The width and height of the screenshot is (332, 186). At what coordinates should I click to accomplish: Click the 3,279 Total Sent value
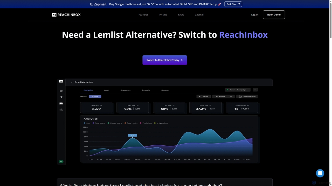[x=96, y=109]
